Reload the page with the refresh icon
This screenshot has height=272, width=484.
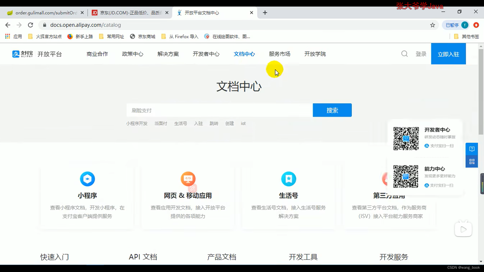click(31, 25)
